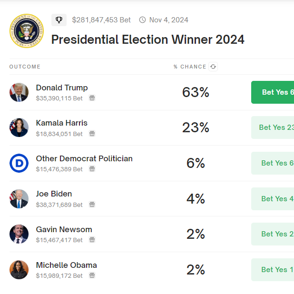Click the gift icon under Michelle Obama
The image size is (294, 294).
tap(92, 275)
